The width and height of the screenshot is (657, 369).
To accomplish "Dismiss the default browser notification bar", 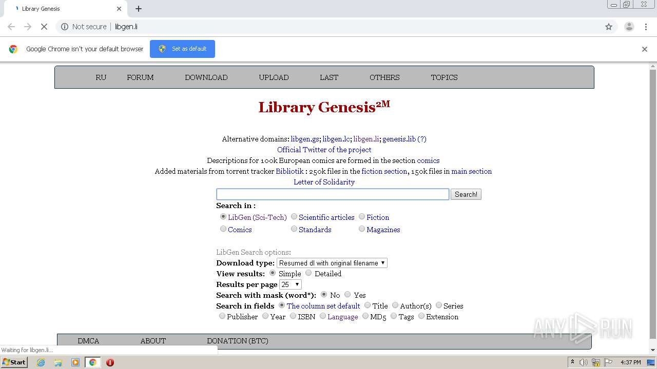I will [645, 49].
